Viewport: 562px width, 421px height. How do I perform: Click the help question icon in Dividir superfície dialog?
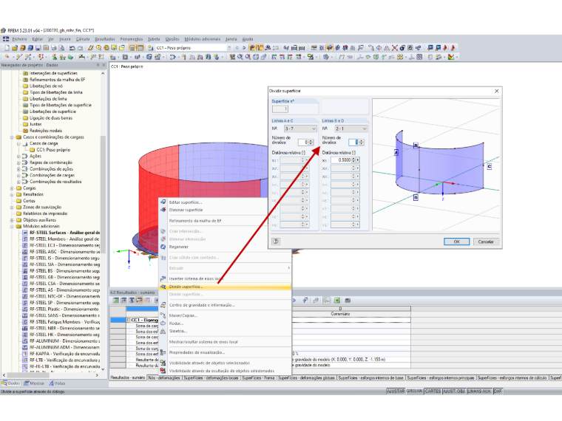pyautogui.click(x=276, y=242)
